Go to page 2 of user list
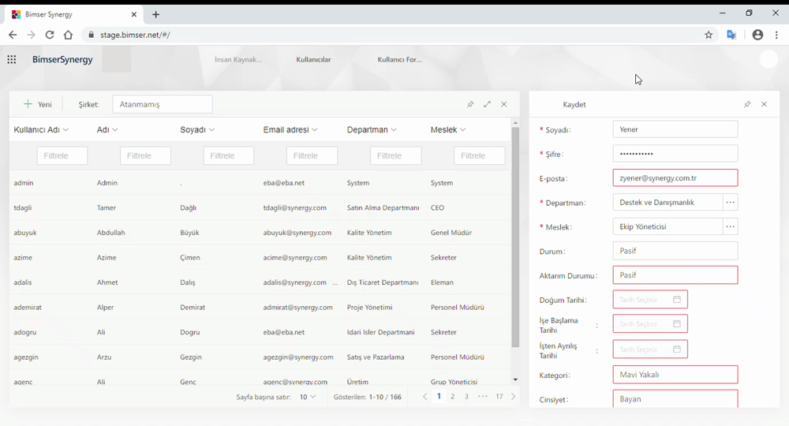The height and width of the screenshot is (426, 789). pos(452,397)
